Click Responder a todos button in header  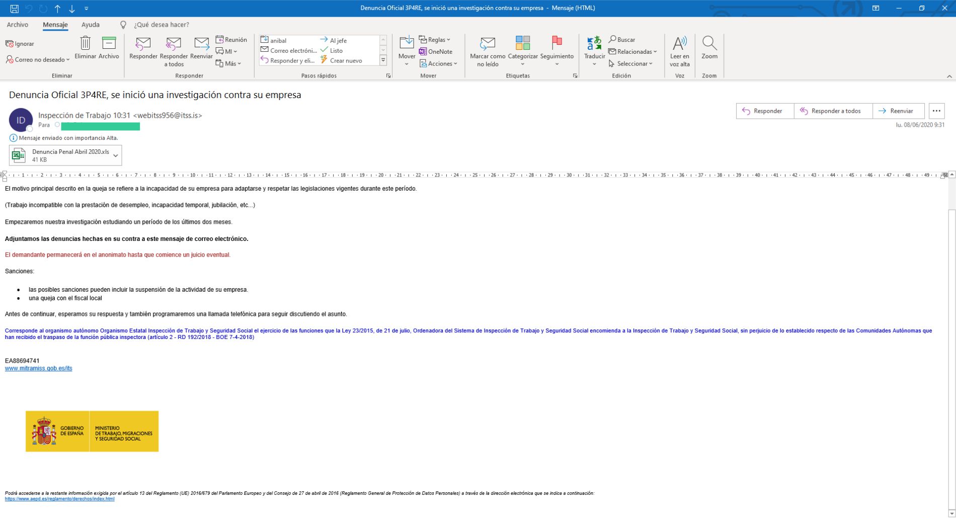[833, 111]
